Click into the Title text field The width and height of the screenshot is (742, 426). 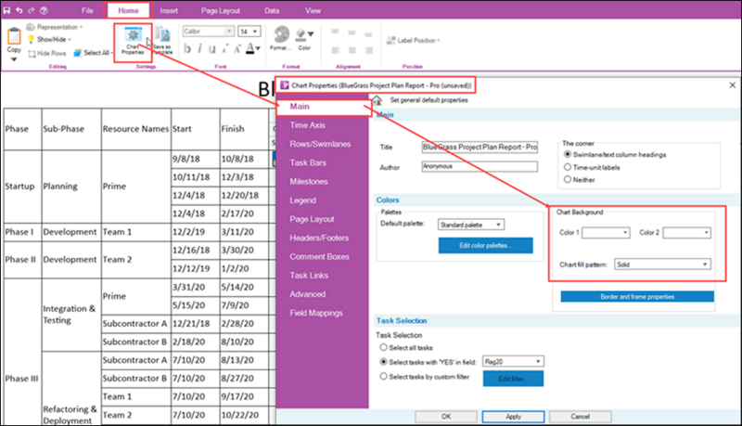(x=480, y=148)
